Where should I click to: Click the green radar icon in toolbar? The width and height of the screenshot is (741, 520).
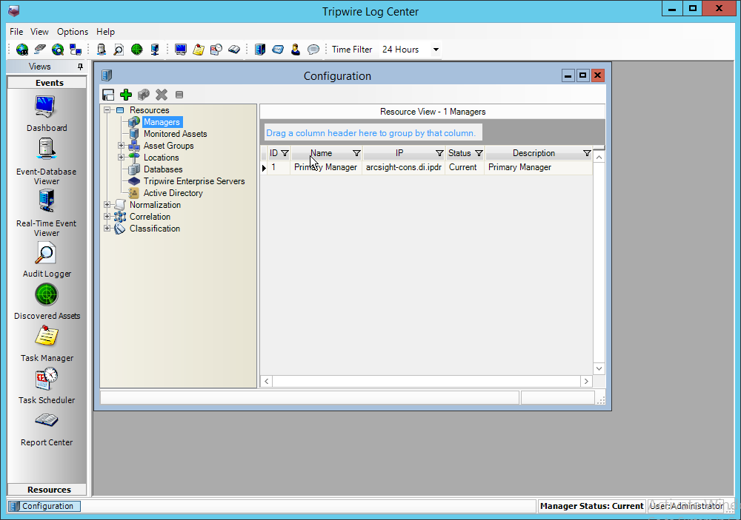(136, 49)
